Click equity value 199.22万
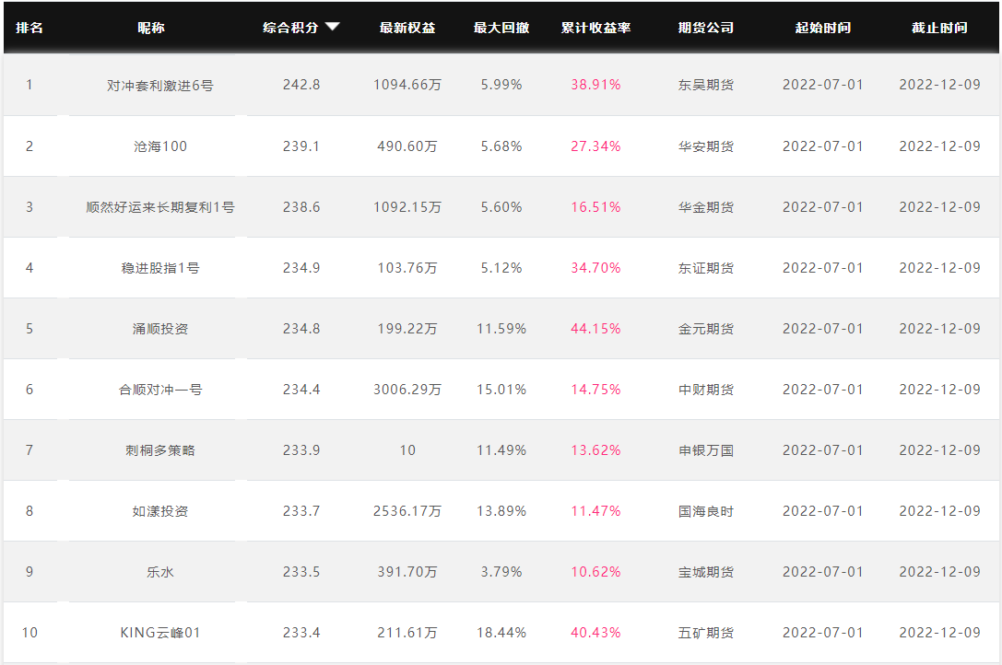 click(407, 328)
